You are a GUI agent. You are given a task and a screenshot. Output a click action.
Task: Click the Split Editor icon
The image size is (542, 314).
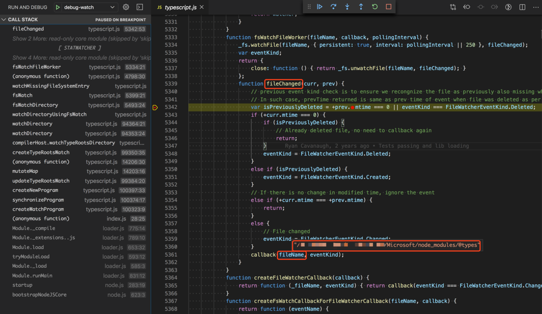[x=522, y=7]
